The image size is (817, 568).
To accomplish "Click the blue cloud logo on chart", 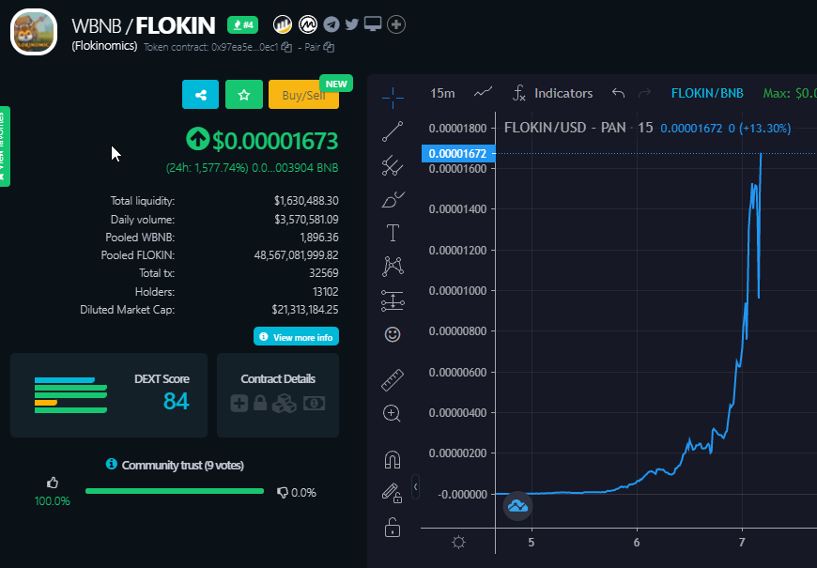I will pyautogui.click(x=518, y=505).
